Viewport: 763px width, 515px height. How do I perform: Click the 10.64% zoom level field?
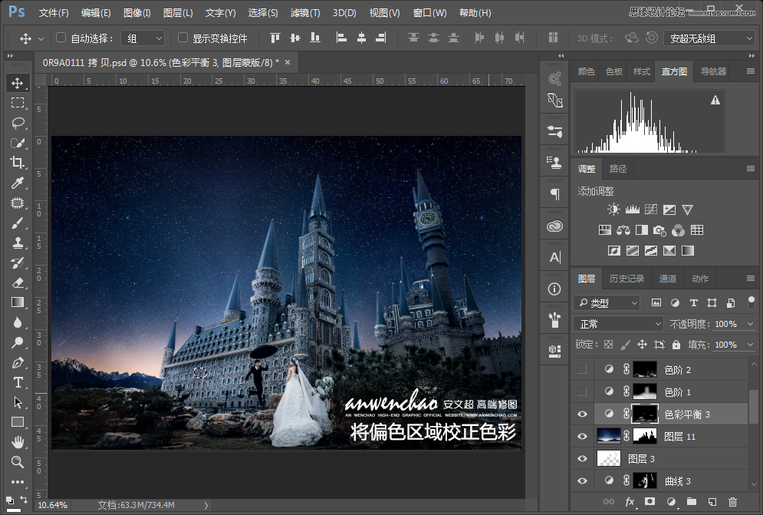[53, 505]
